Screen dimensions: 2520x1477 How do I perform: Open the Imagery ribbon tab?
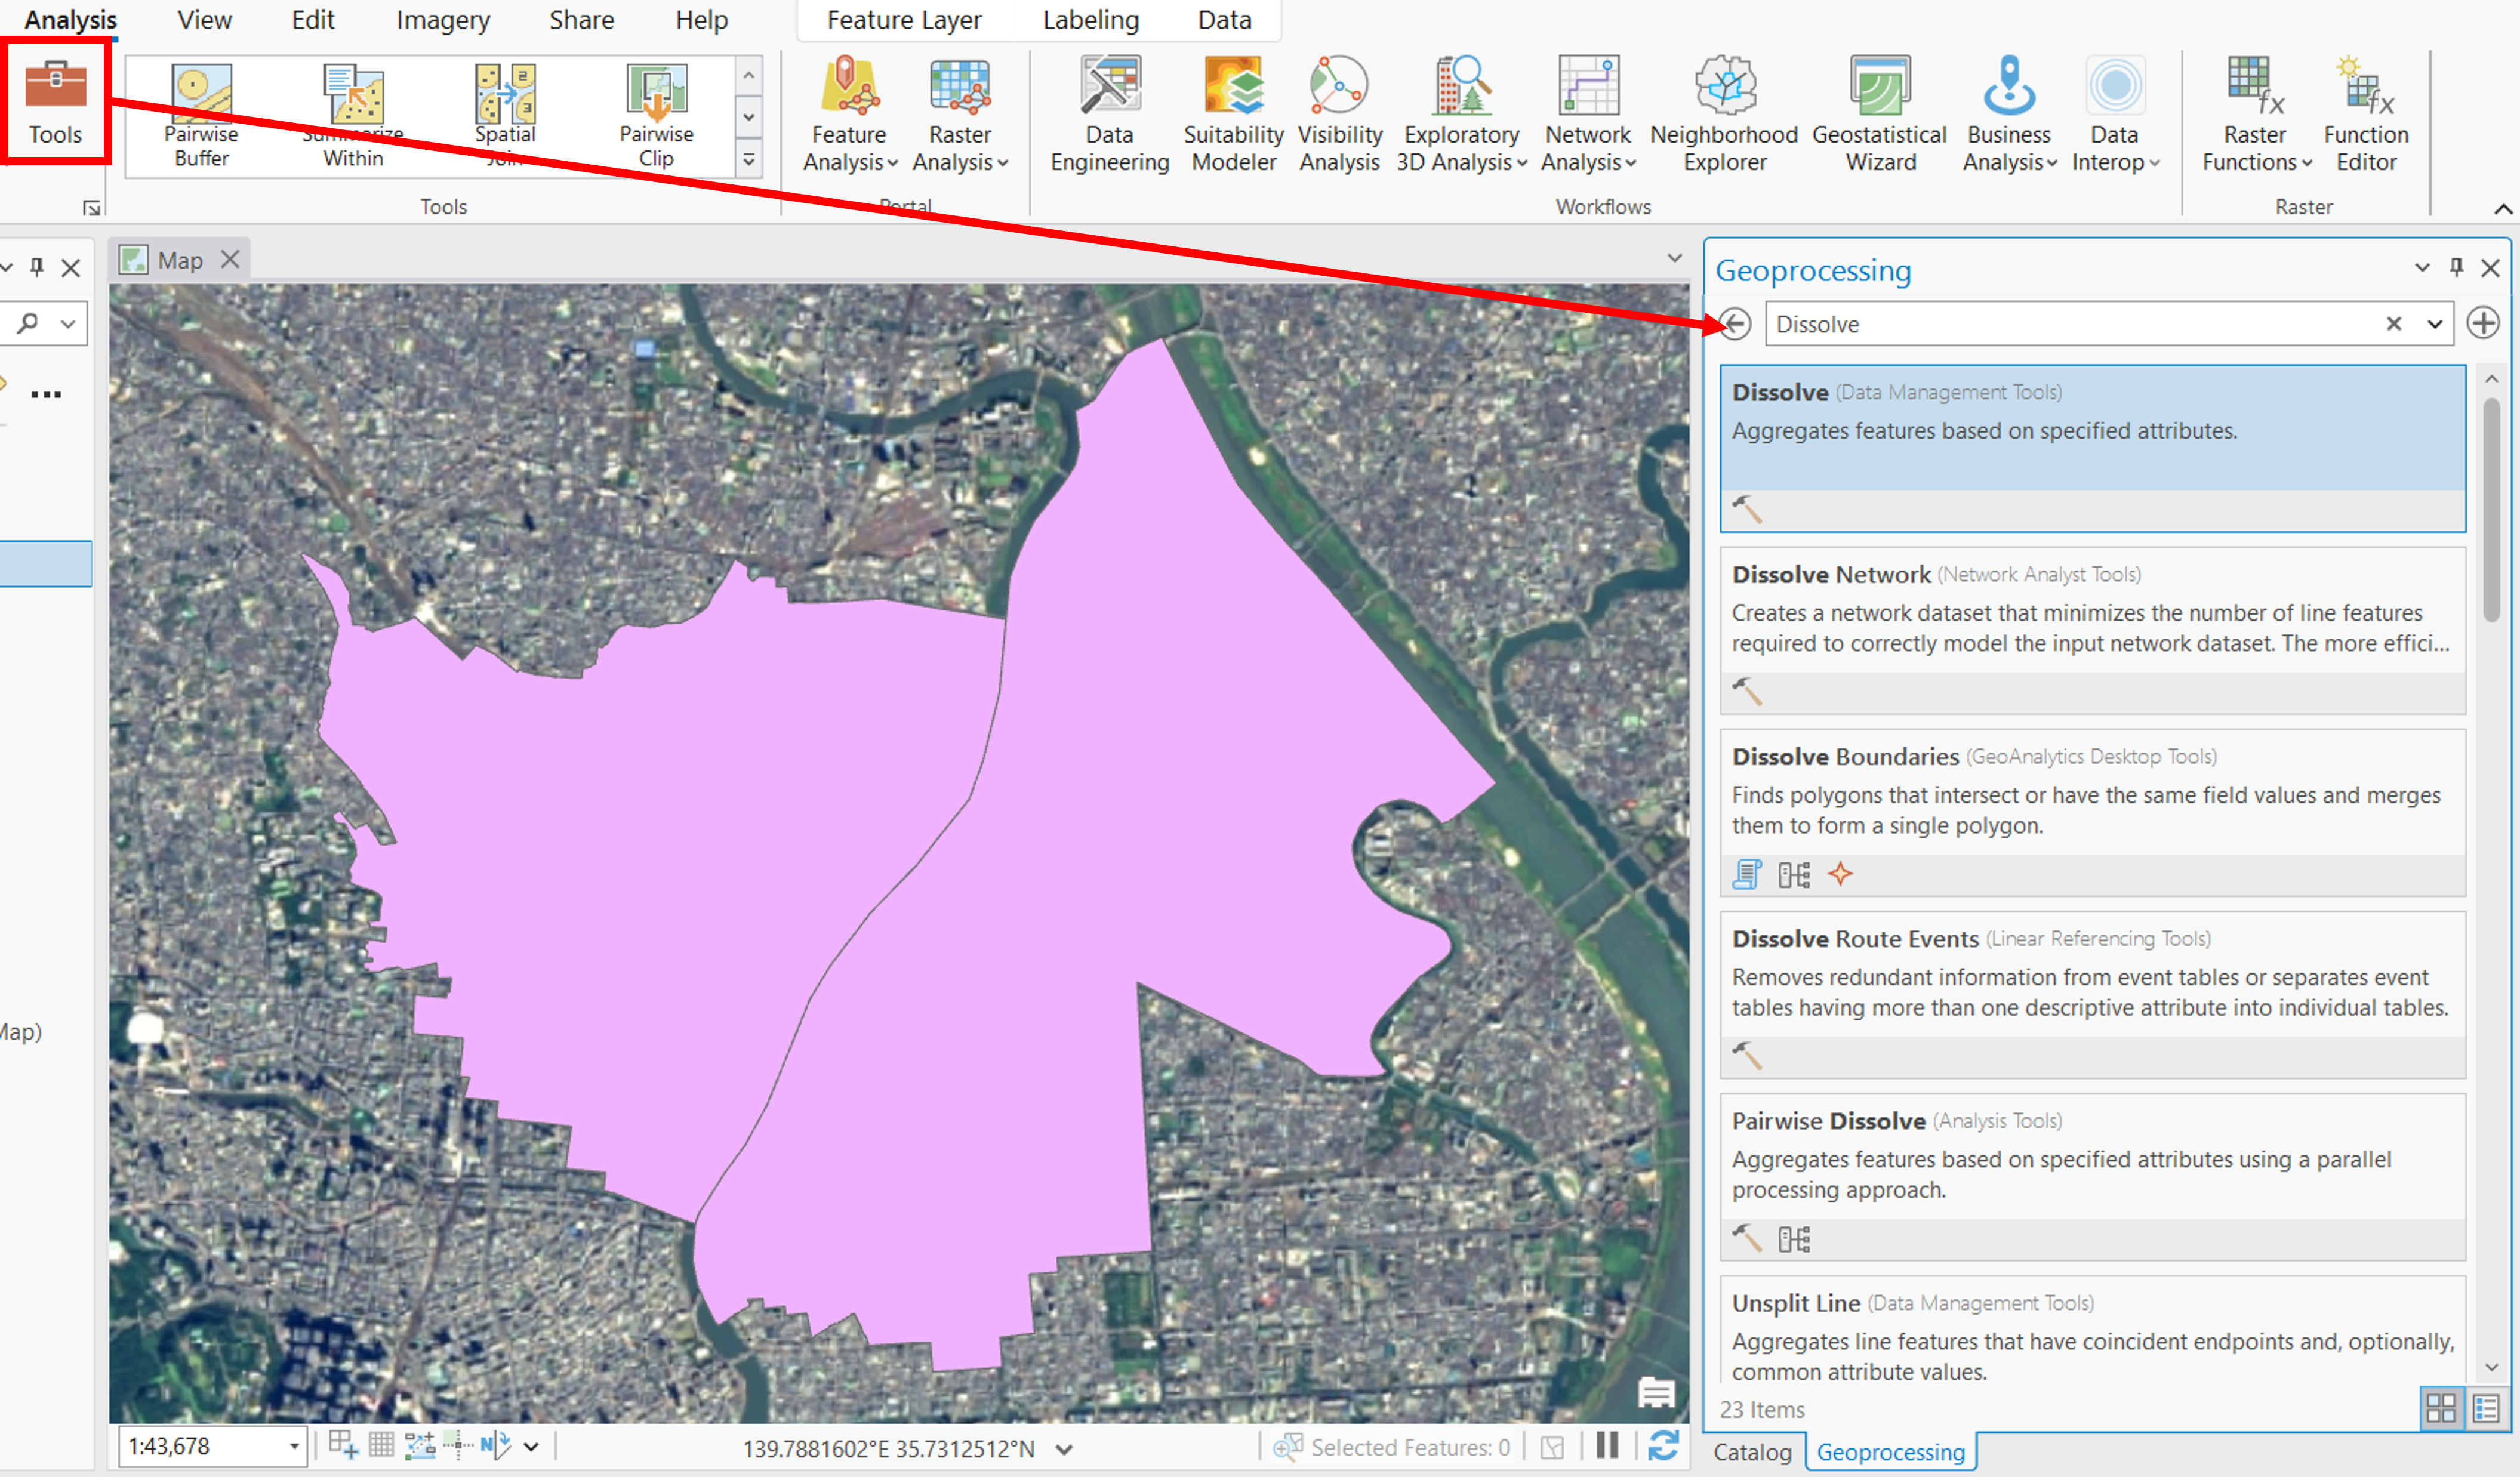443,20
